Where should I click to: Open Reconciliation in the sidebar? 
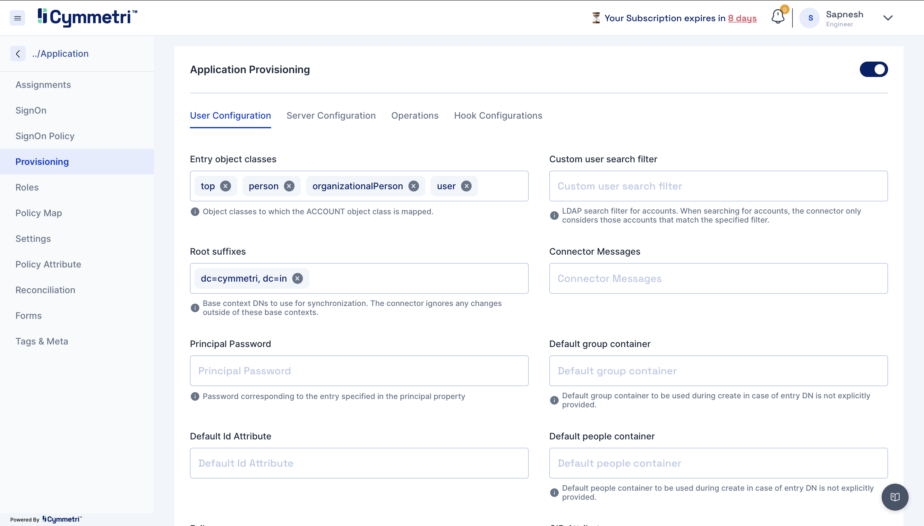[x=45, y=290]
